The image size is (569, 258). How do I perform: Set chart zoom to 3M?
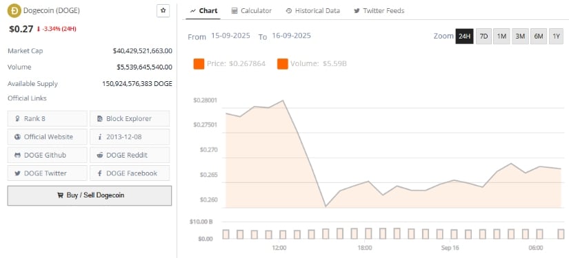click(520, 36)
